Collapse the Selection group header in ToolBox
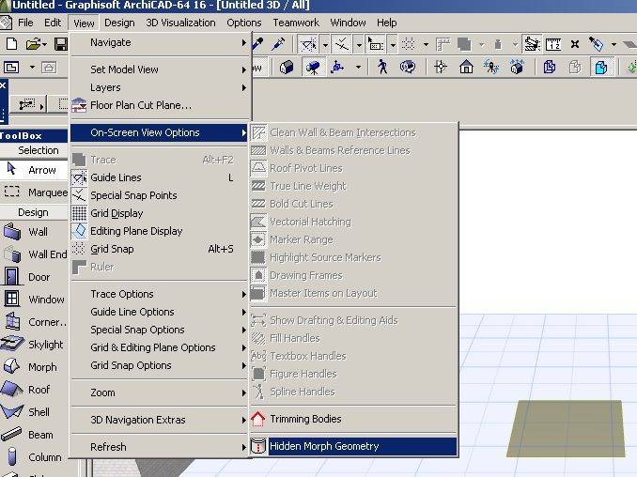Viewport: 637px width, 477px height. [34, 150]
